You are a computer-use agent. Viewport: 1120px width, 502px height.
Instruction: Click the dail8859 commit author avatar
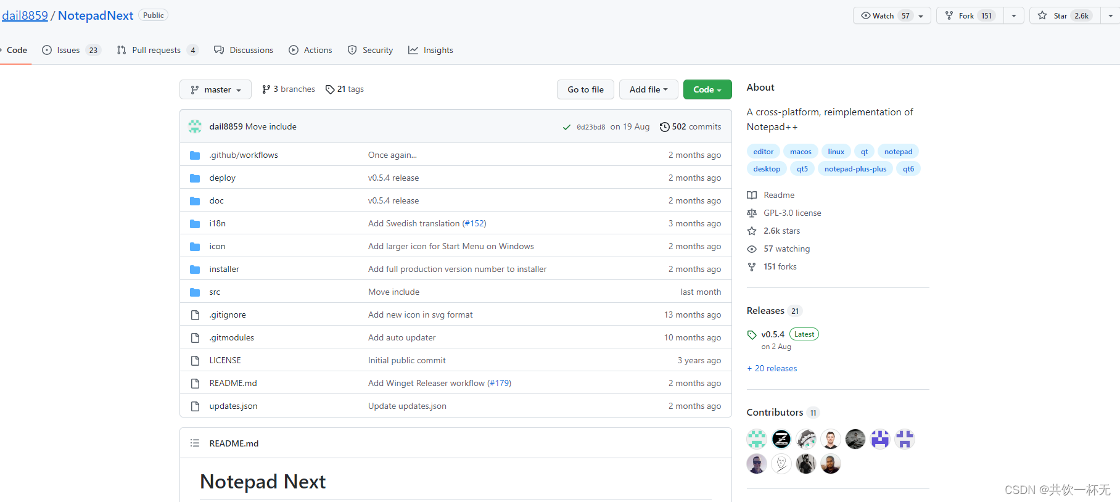click(195, 126)
